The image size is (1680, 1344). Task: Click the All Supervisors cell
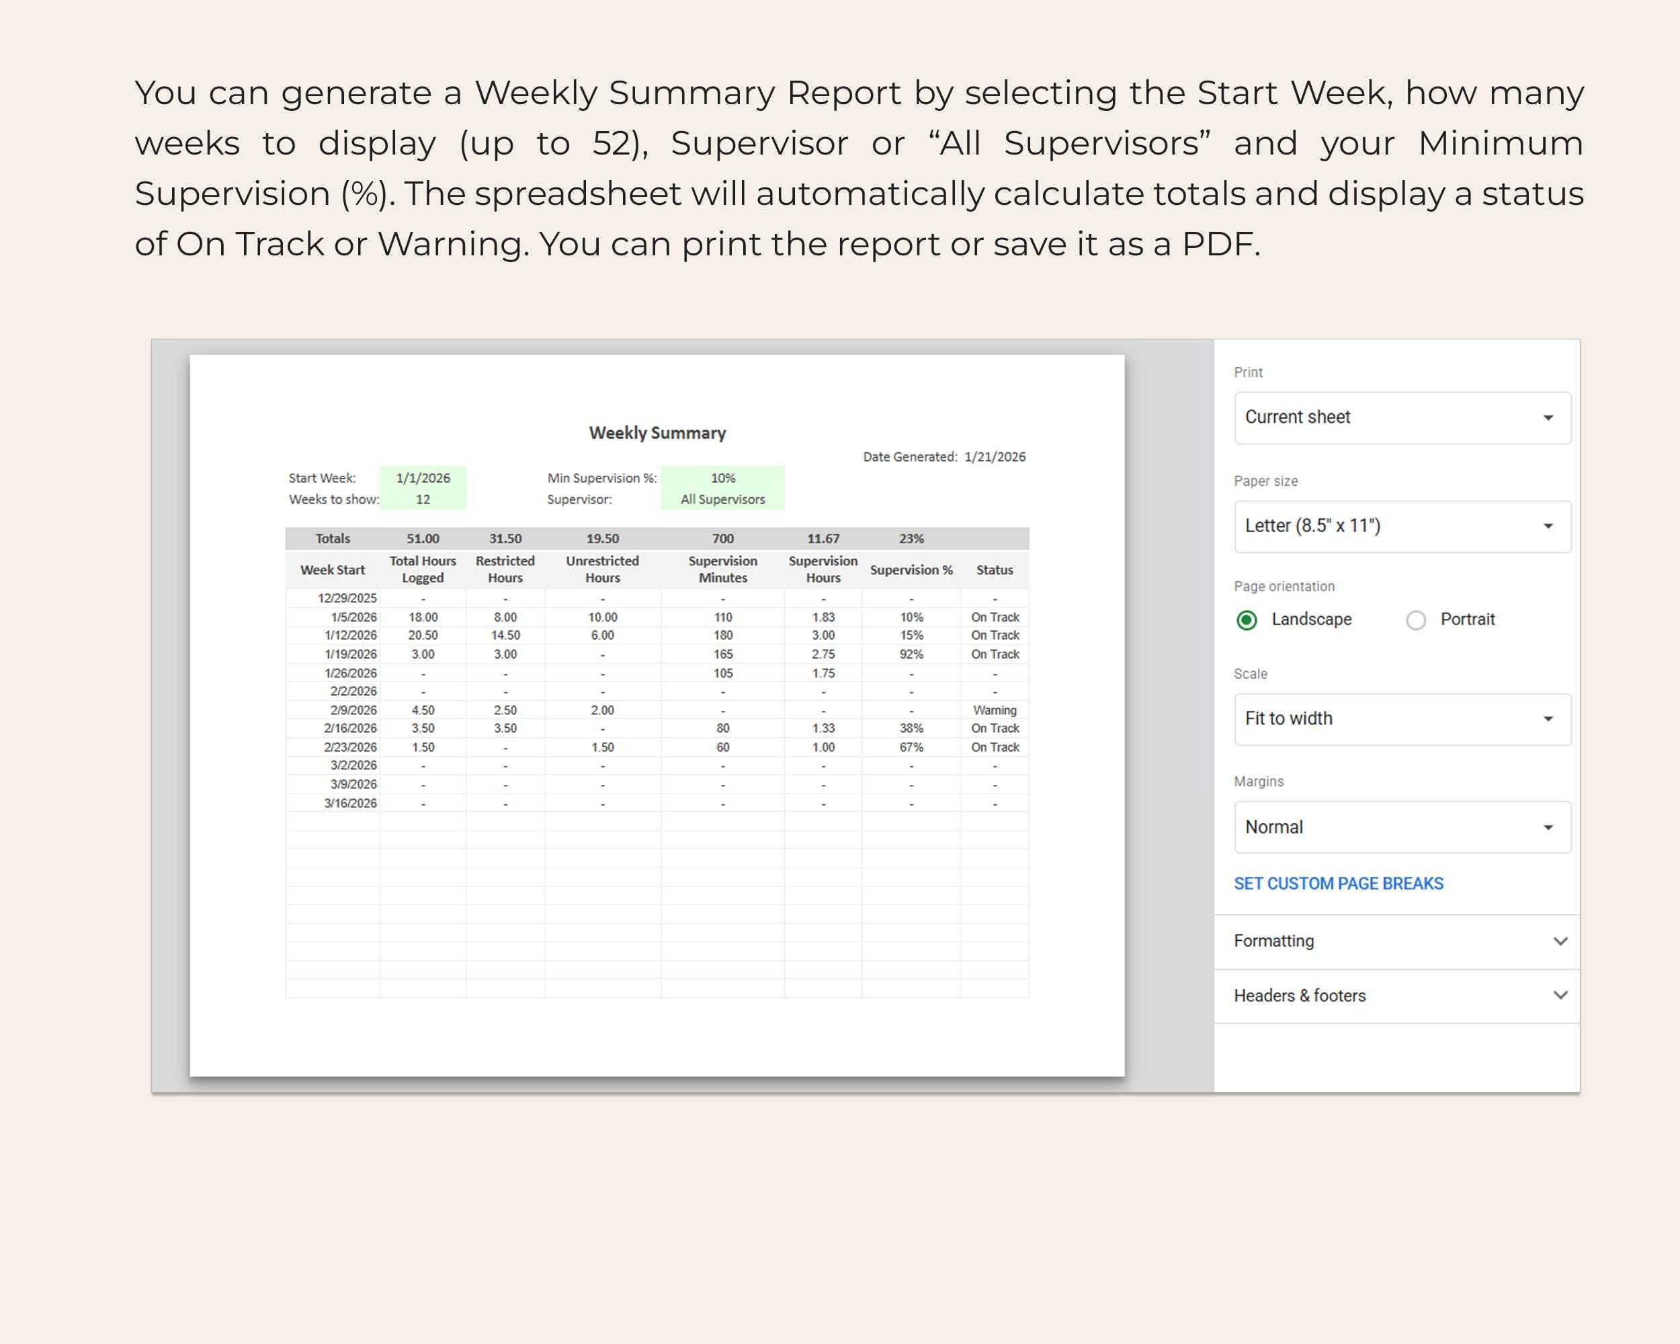(722, 499)
